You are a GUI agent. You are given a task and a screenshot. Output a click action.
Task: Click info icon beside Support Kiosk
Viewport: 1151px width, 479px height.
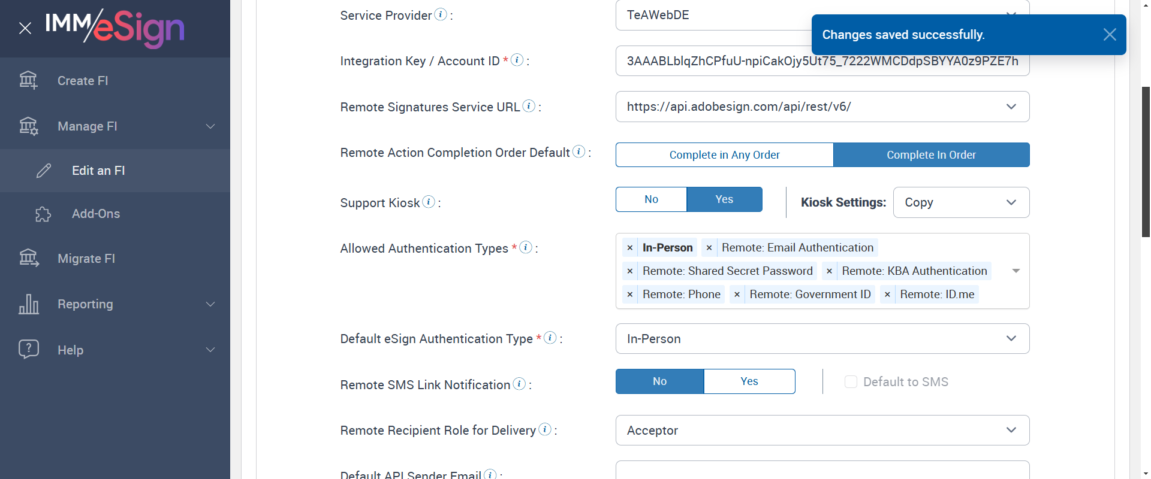click(429, 202)
